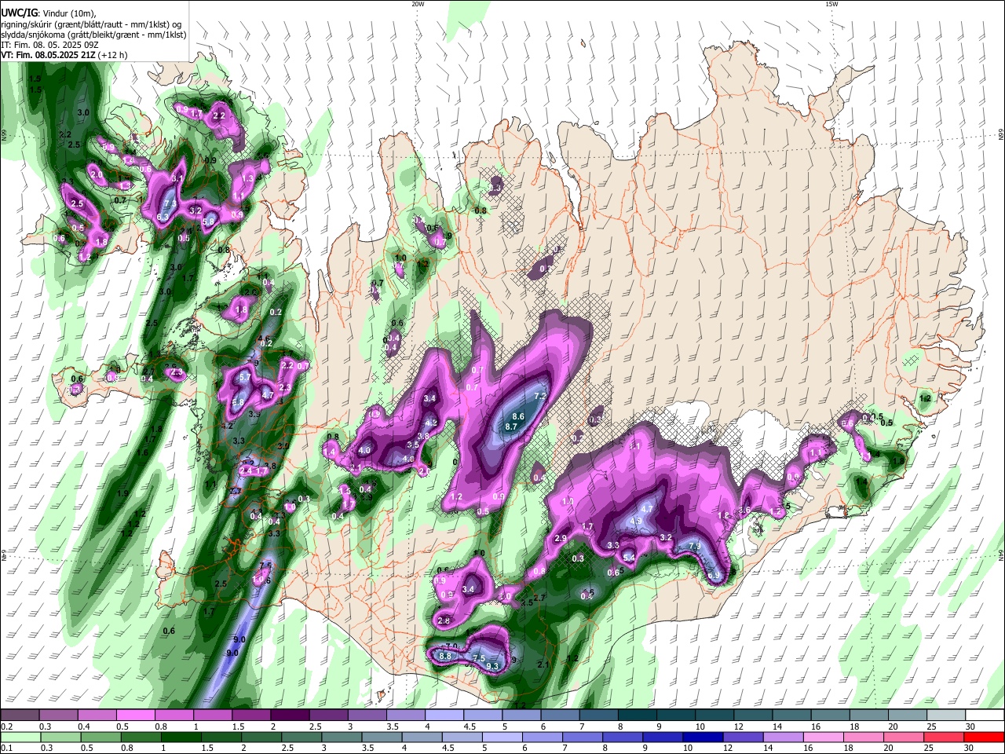Screen dimensions: 1005x754
Task: Pick the darkest purple swatch starting at 2 in upper legend
Action: (x=290, y=715)
